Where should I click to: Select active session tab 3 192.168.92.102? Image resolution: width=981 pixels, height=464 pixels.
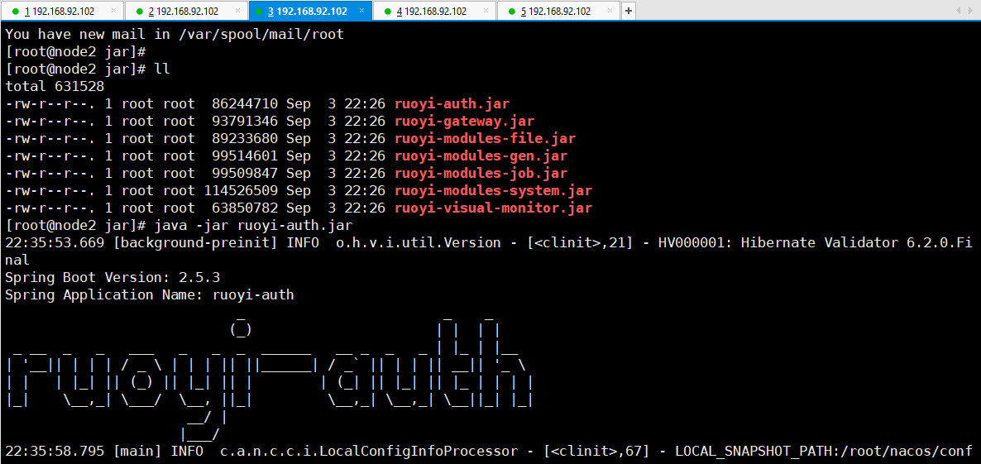tap(310, 12)
